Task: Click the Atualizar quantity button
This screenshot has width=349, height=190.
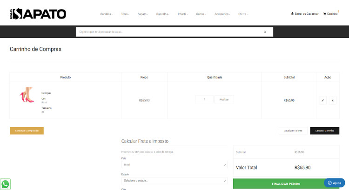Action: pos(224,99)
